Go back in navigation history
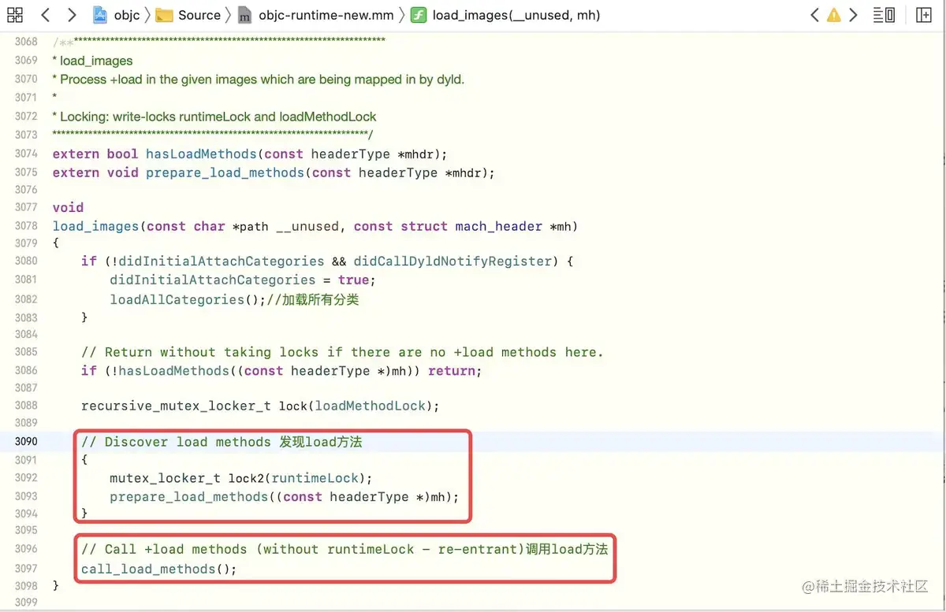The width and height of the screenshot is (946, 612). click(x=45, y=14)
